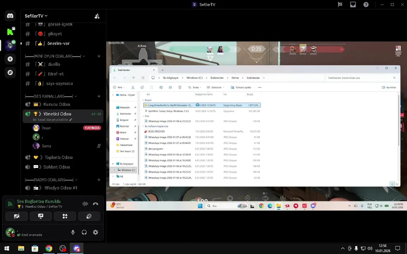Click the share screen button
Screen dimensions: 407x254
[x=41, y=216]
